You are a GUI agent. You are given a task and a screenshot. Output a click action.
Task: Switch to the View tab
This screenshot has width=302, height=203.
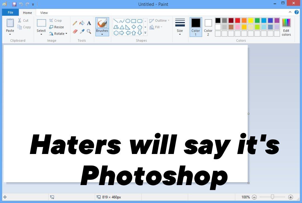44,13
